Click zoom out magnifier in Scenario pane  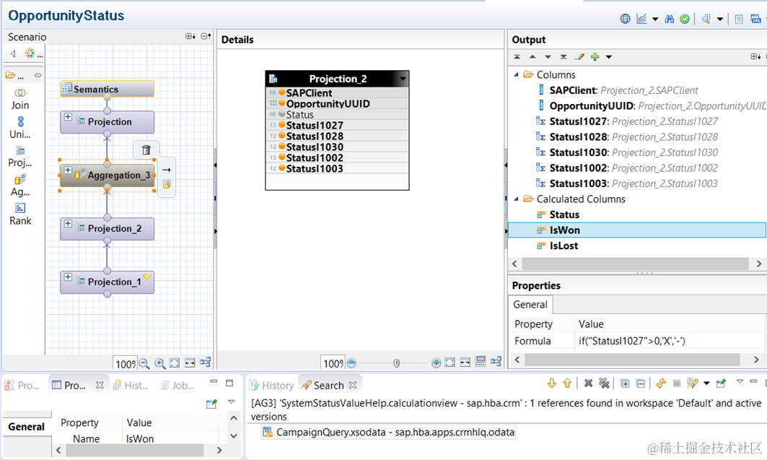(x=144, y=363)
